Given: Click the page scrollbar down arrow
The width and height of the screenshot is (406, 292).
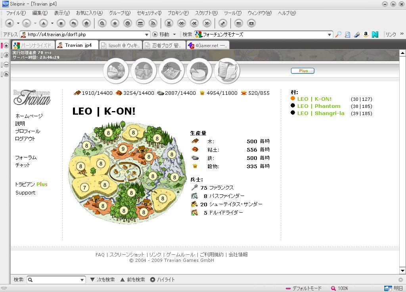Looking at the screenshot, I should pos(402,271).
